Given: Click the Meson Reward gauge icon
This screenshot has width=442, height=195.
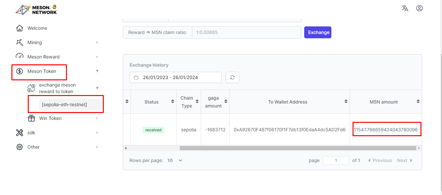Looking at the screenshot, I should tap(20, 56).
